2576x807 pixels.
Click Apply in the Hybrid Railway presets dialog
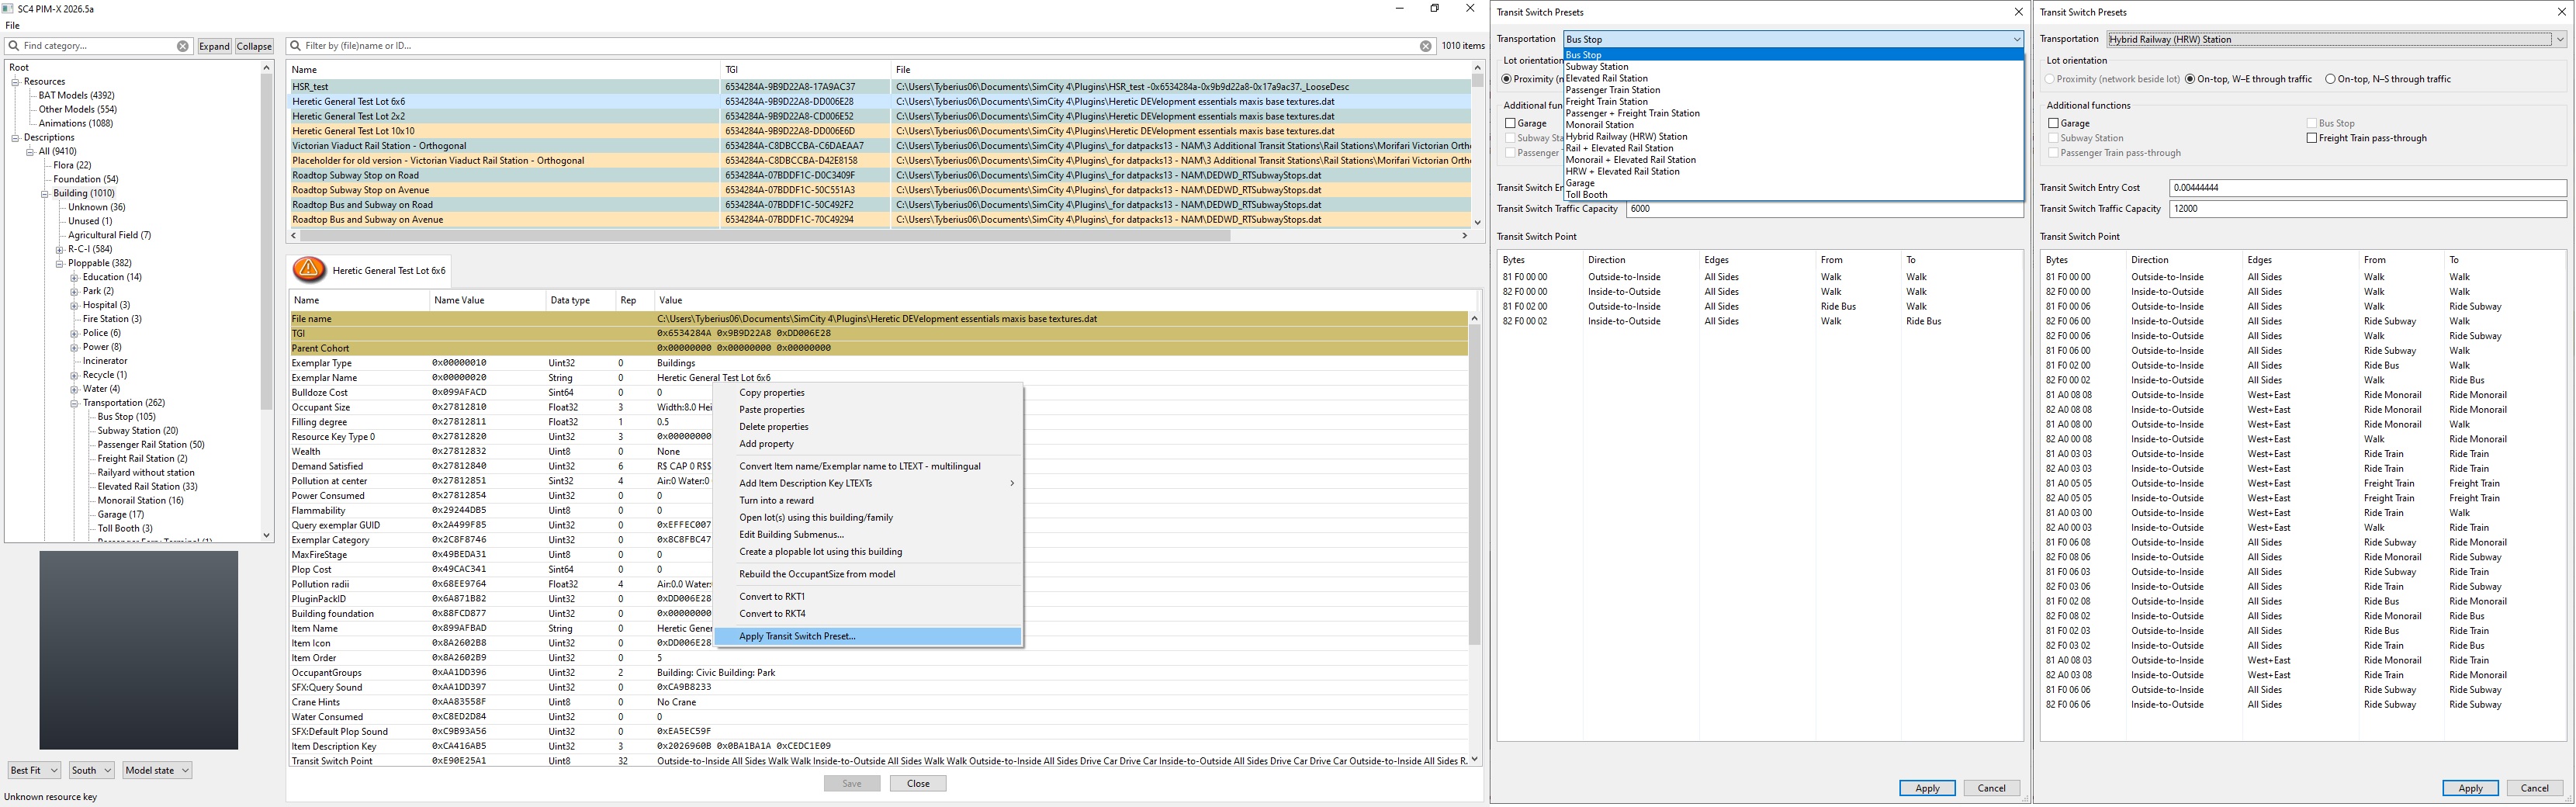tap(2470, 788)
